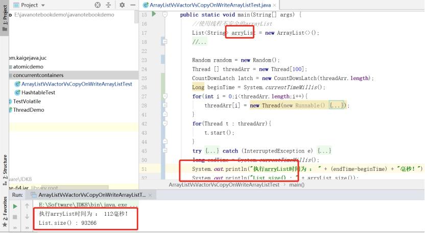This screenshot has height=233, width=425.
Task: Click the arryList variable on line 17
Action: point(243,33)
